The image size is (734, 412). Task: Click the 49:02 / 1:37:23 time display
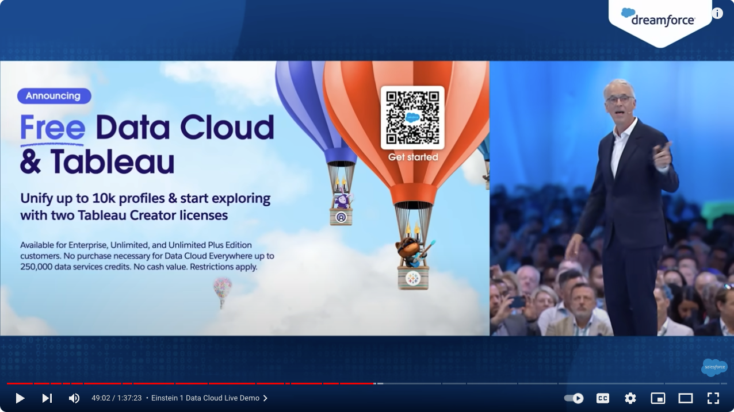pyautogui.click(x=116, y=398)
